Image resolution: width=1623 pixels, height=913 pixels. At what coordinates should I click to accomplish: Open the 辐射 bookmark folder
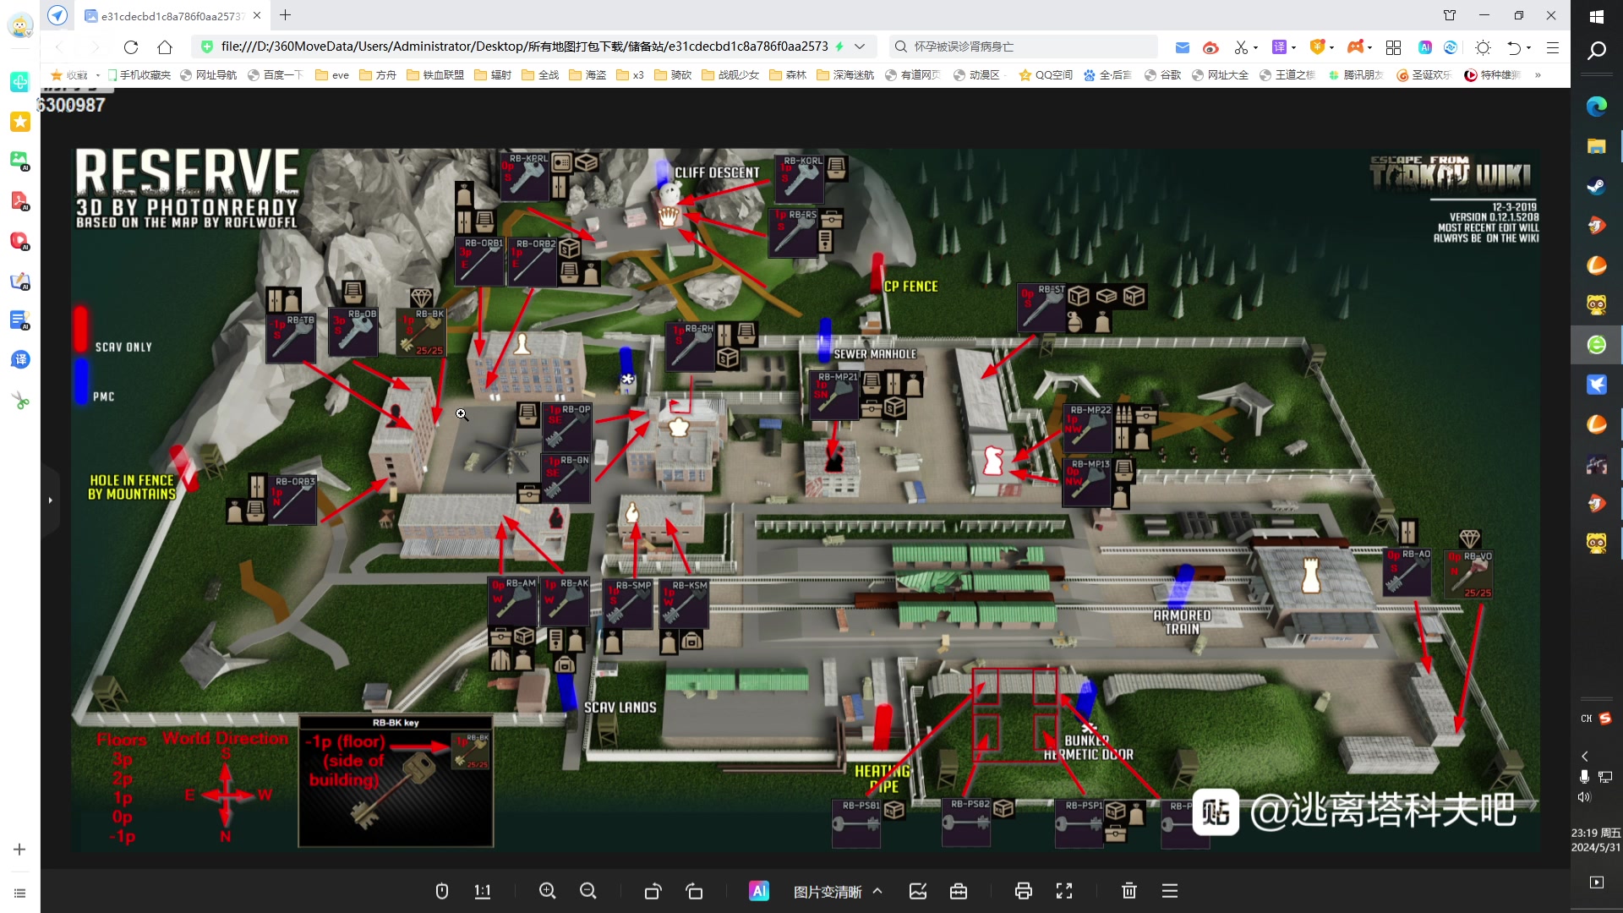pyautogui.click(x=493, y=75)
